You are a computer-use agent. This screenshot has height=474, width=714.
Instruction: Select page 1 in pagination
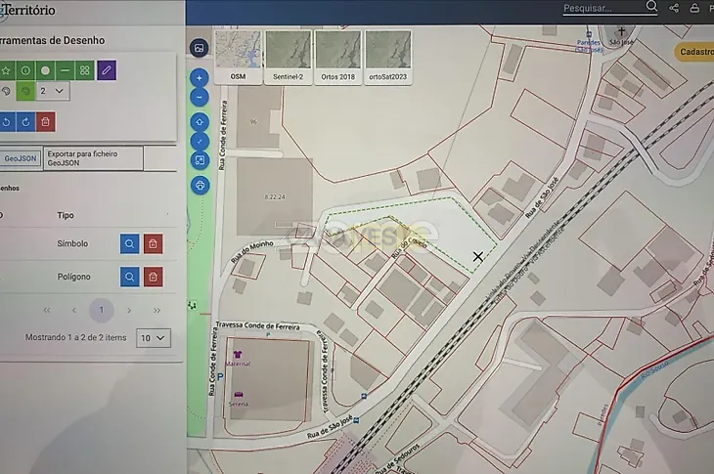[102, 310]
